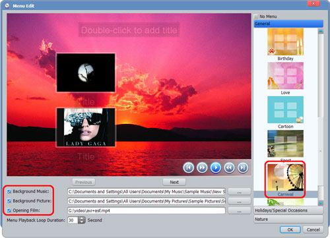This screenshot has height=238, width=330.
Task: Click the Next page button
Action: pos(174,182)
